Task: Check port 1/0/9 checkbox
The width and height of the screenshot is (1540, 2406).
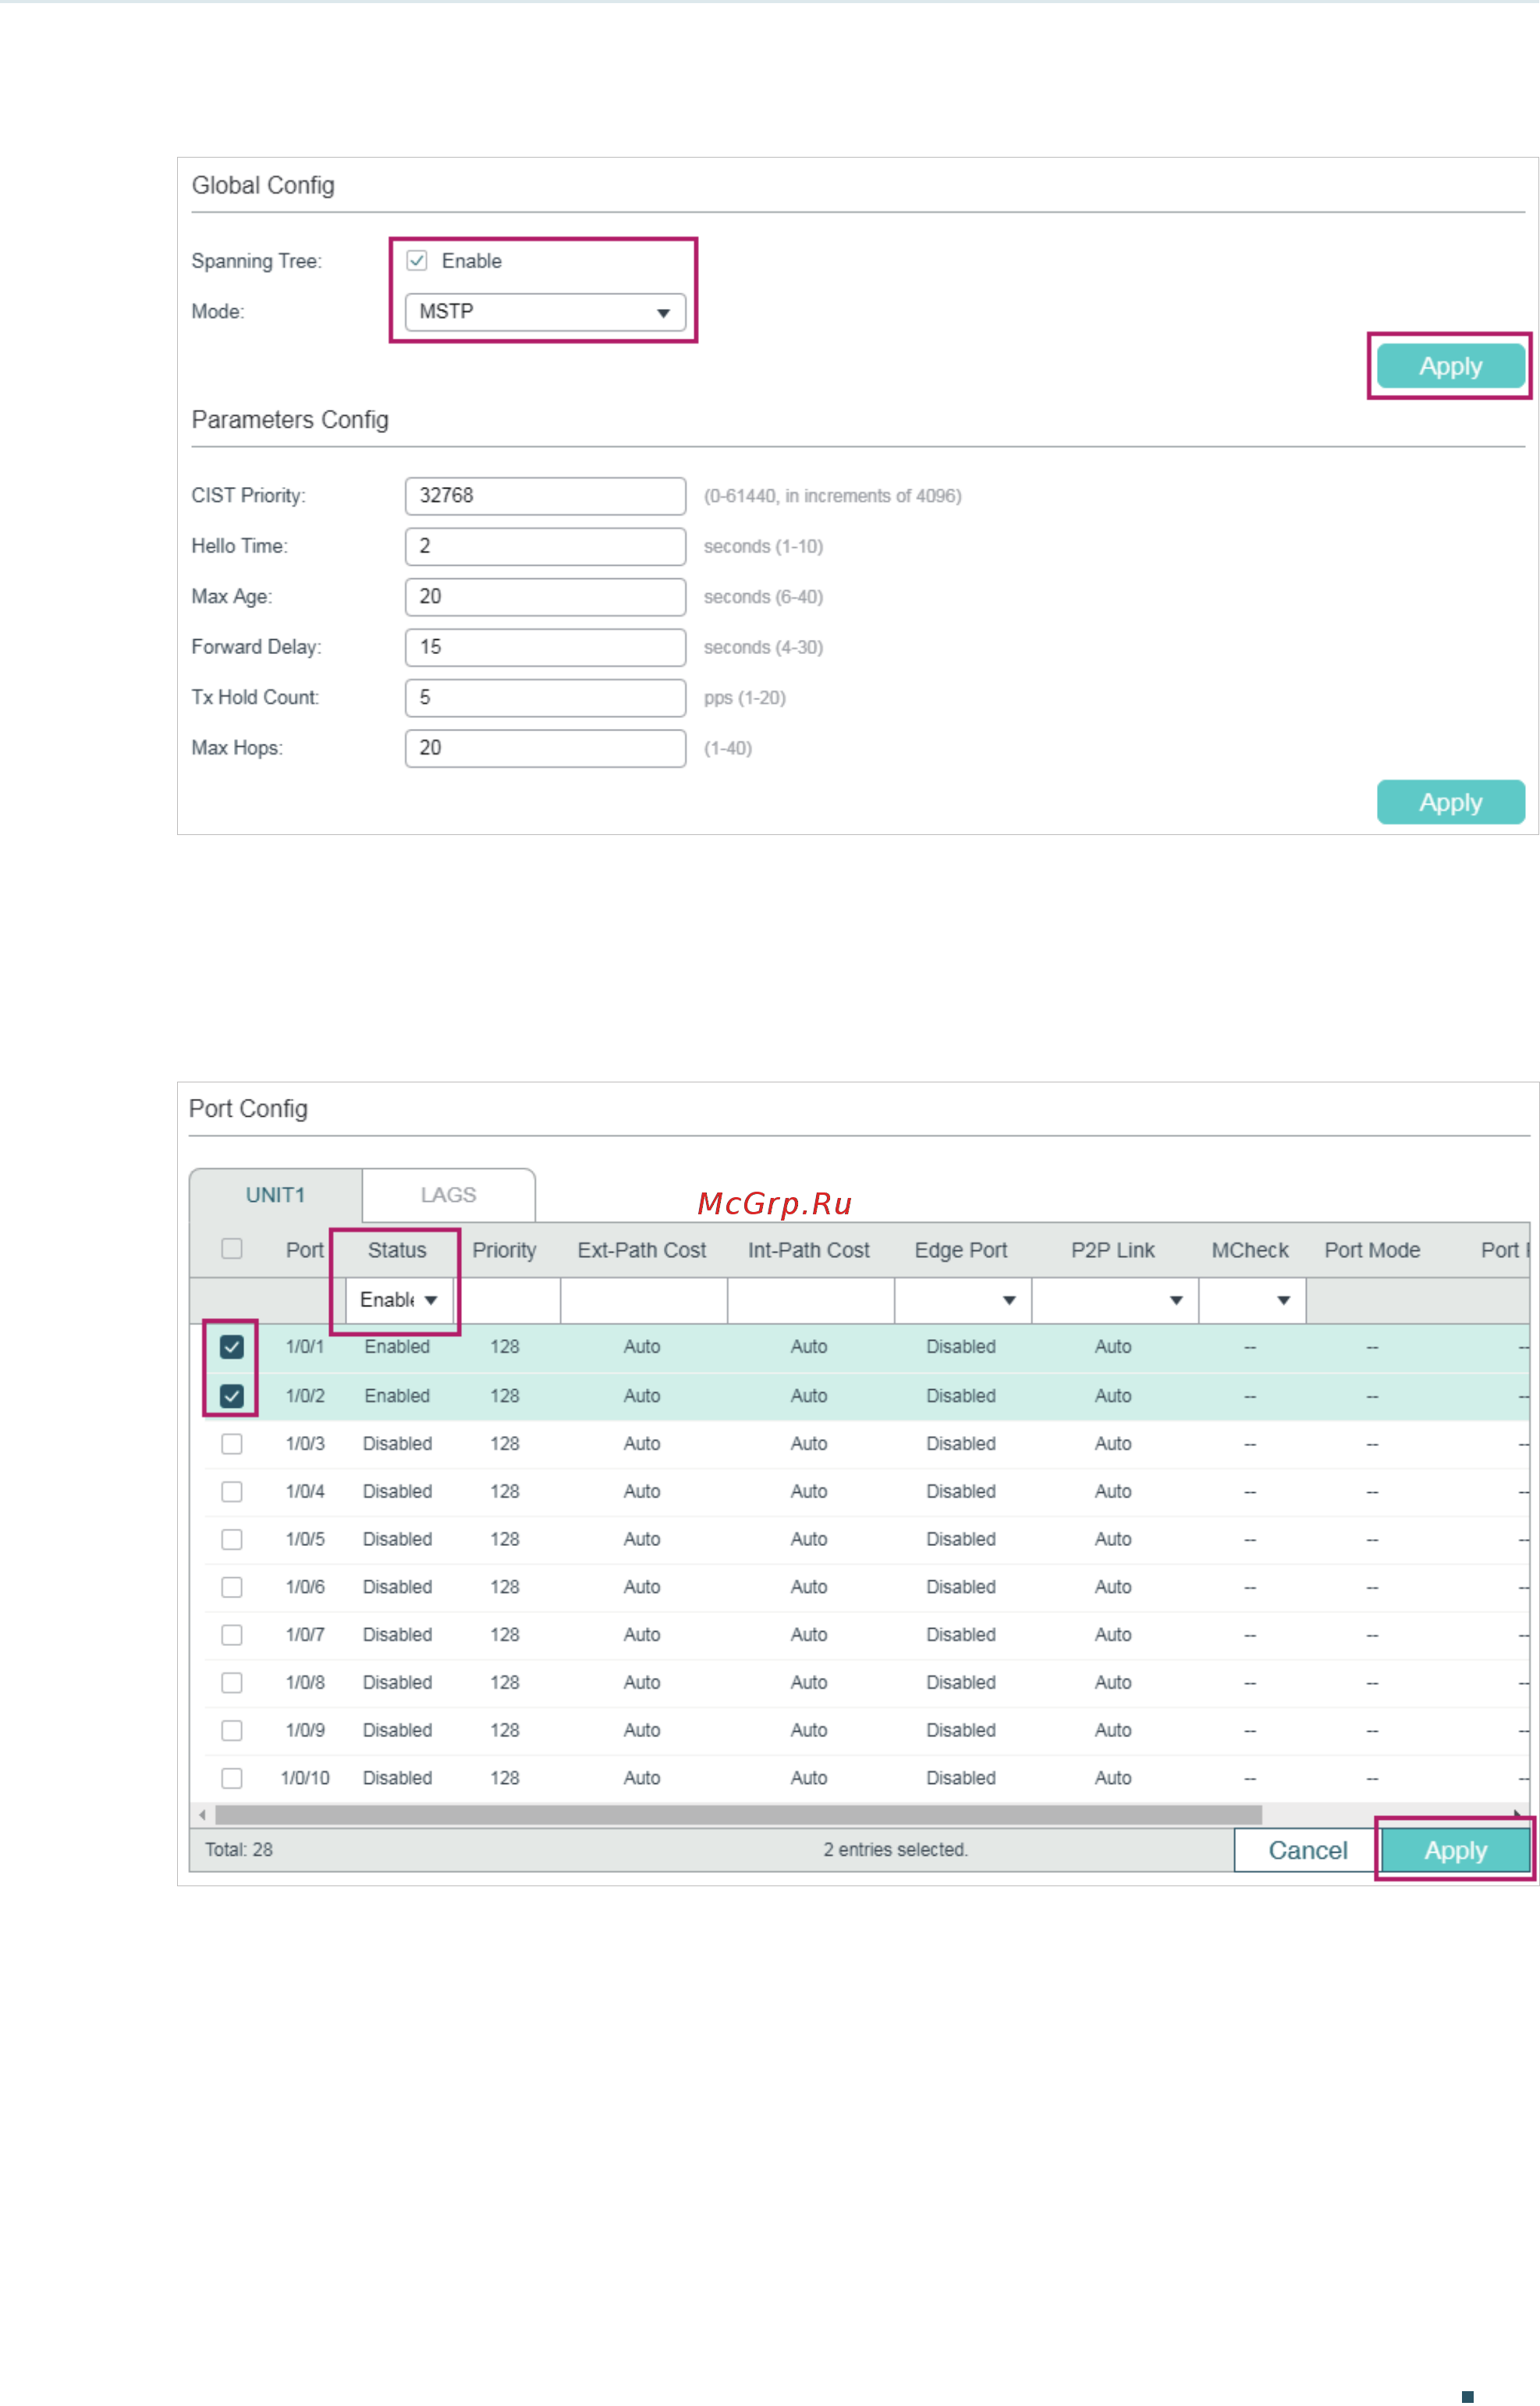Action: [x=232, y=1732]
